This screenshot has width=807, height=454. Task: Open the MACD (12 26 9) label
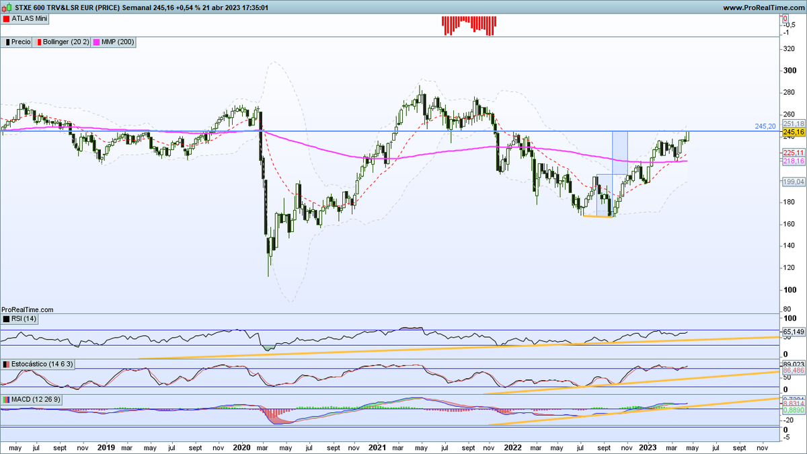pyautogui.click(x=37, y=400)
